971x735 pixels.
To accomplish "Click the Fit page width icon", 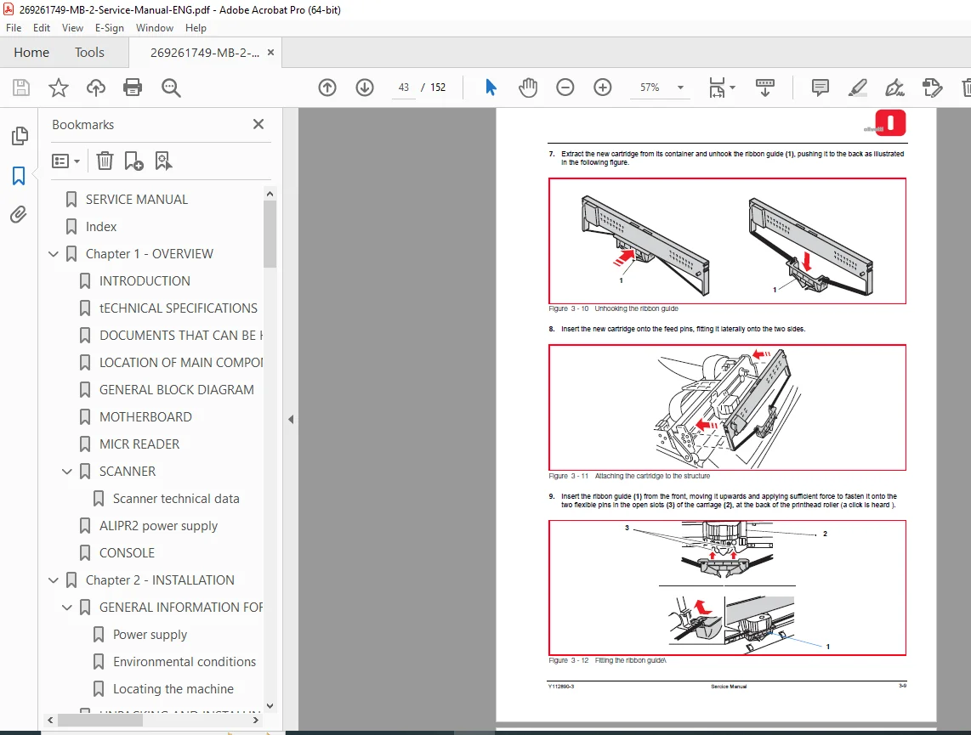I will pos(717,88).
